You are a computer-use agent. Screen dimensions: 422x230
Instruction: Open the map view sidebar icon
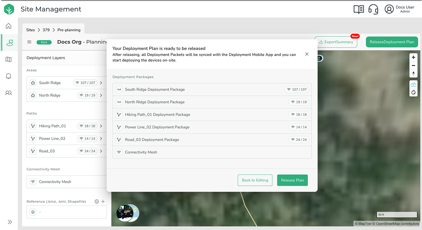click(x=9, y=59)
